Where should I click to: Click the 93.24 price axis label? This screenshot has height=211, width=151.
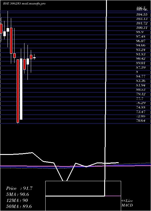[x=141, y=50]
